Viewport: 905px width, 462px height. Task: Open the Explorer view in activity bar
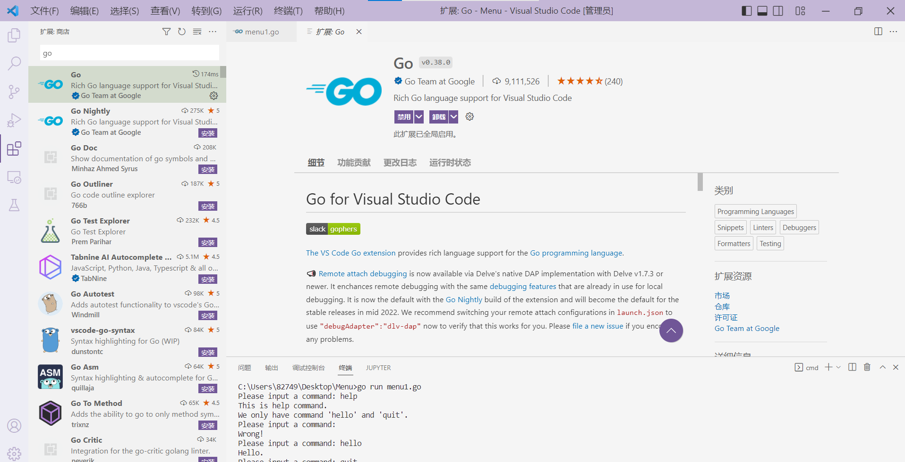click(14, 35)
